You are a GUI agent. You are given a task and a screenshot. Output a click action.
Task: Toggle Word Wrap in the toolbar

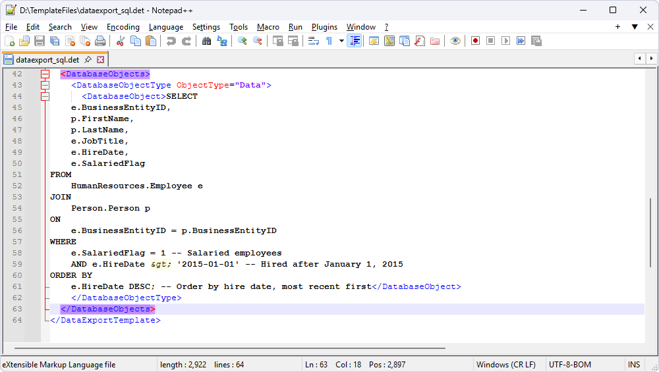[313, 41]
